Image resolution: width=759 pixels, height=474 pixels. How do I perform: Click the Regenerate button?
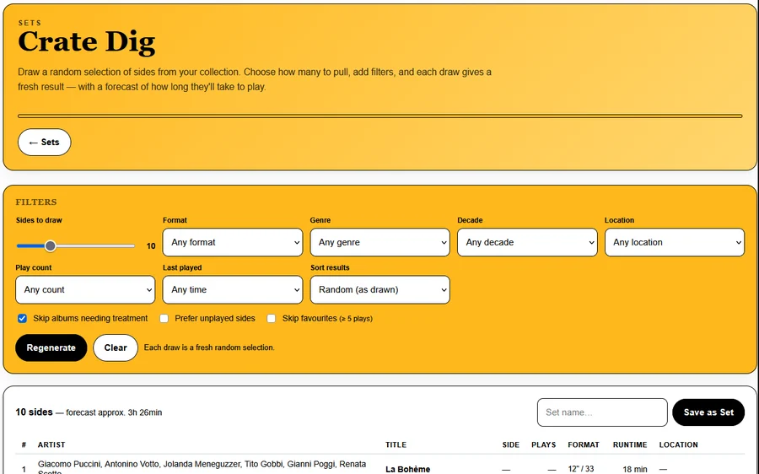coord(51,347)
